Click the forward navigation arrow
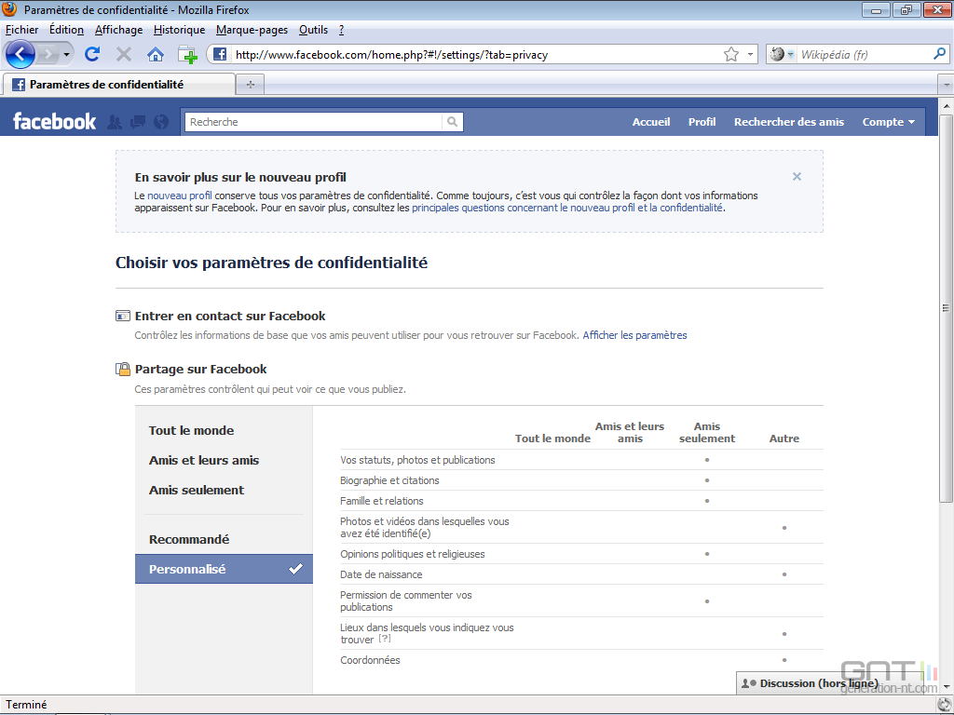 click(x=48, y=55)
